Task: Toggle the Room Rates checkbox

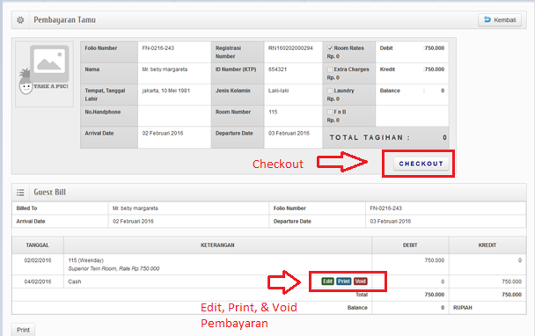Action: click(330, 49)
